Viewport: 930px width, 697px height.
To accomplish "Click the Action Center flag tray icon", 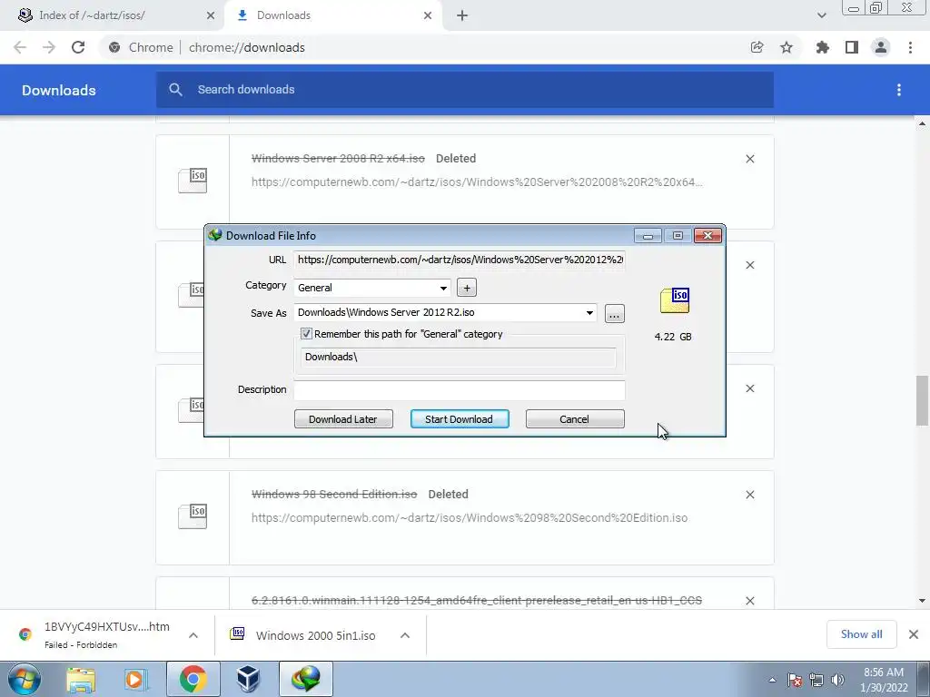I will pyautogui.click(x=795, y=680).
